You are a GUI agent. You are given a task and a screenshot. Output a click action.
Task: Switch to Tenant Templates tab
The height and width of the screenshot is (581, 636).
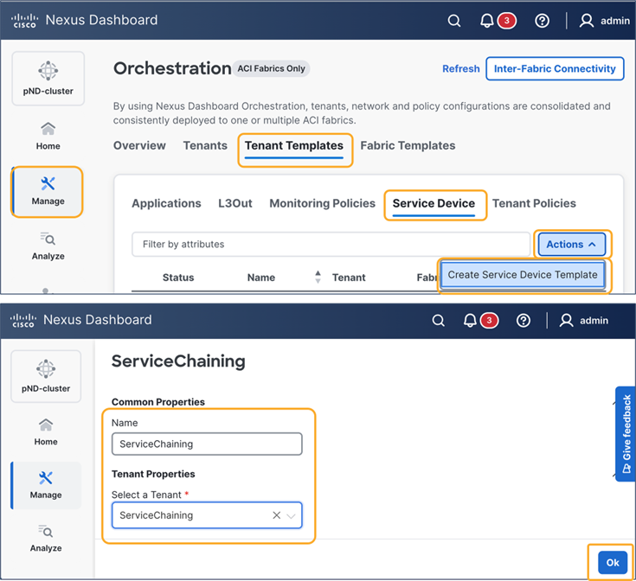pyautogui.click(x=294, y=146)
